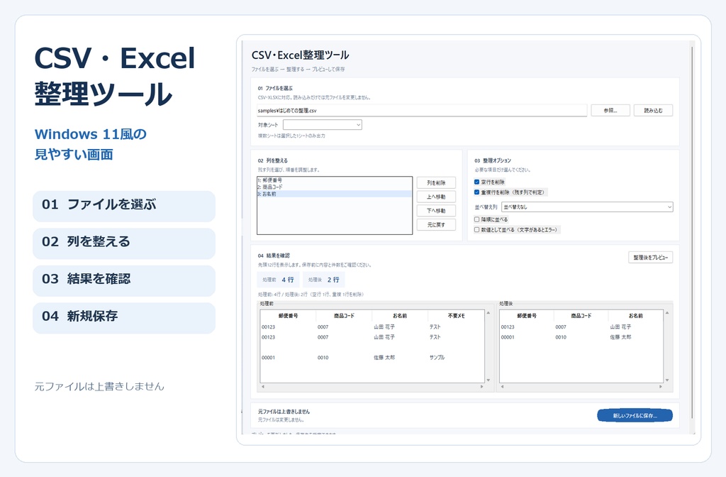726x477 pixels.
Task: Click the 元に戻す reset button
Action: coord(436,224)
